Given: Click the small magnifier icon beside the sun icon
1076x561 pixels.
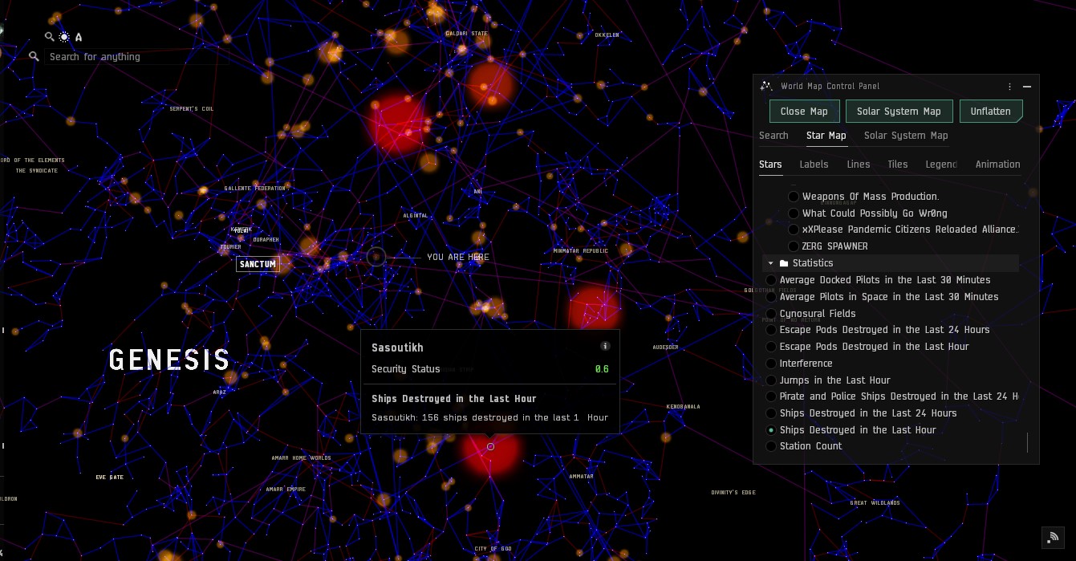Looking at the screenshot, I should [x=50, y=37].
